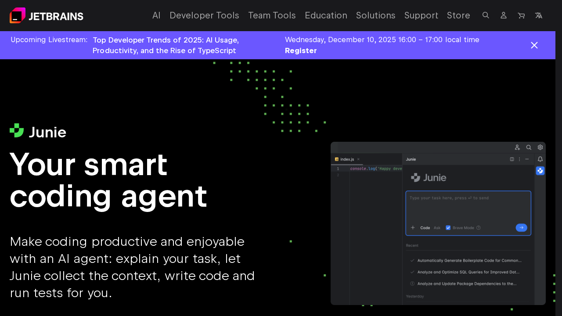Viewport: 562px width, 316px height.
Task: Open the IDE settings gear icon
Action: pos(540,147)
